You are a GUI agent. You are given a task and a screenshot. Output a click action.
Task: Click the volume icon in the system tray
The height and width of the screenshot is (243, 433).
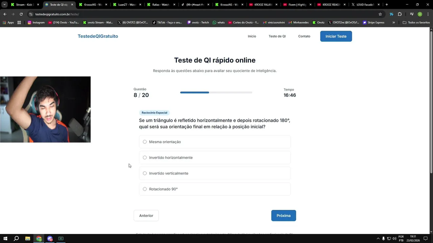click(394, 239)
